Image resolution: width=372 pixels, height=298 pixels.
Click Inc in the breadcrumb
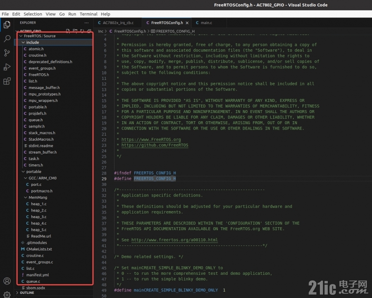click(100, 31)
